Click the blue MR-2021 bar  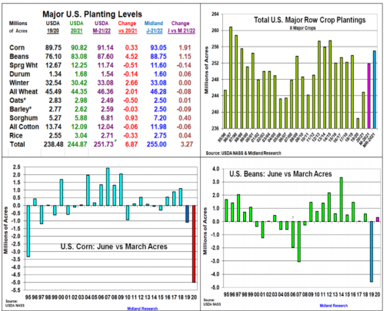tap(374, 90)
